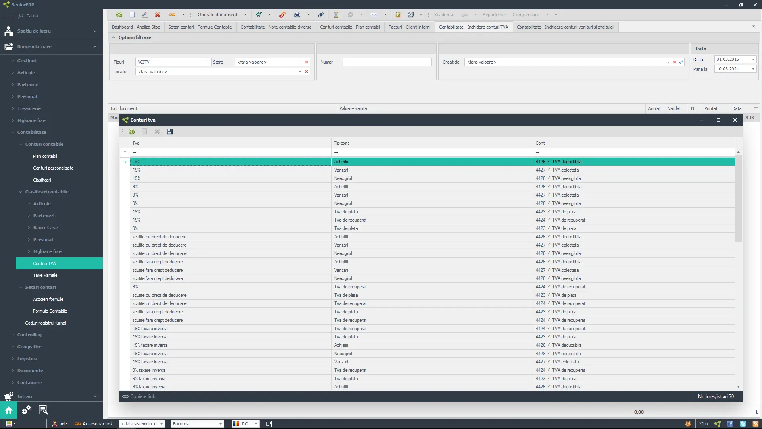Click refresh icon in Conturi tva window
This screenshot has height=429, width=762.
tap(132, 131)
